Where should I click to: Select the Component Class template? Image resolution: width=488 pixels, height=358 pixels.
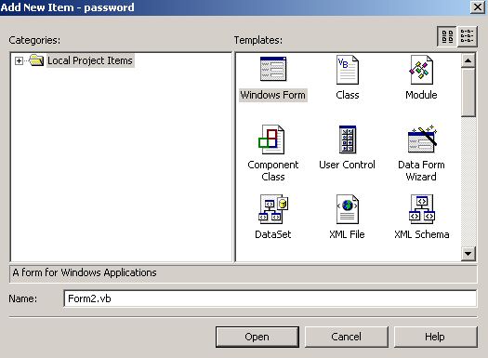pos(271,139)
